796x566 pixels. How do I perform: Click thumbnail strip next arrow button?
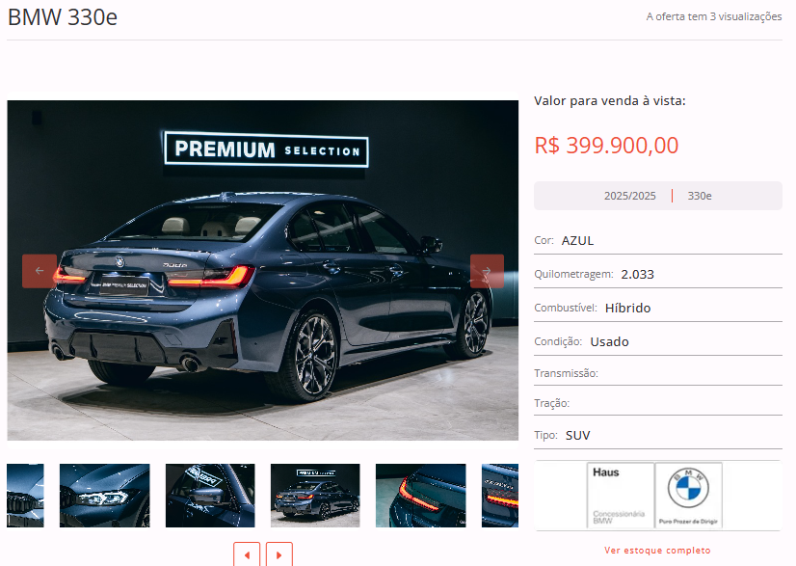[x=279, y=554]
